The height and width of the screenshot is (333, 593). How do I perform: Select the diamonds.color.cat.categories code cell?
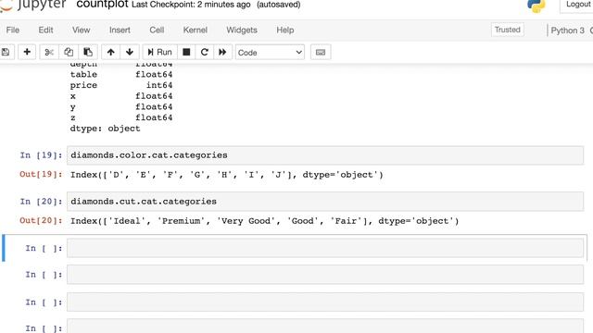point(325,155)
